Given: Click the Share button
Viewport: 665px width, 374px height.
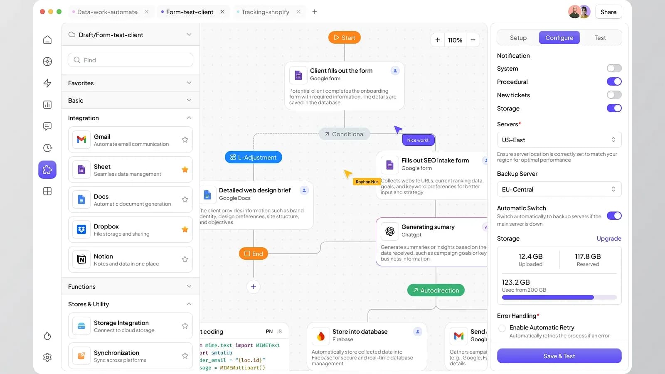Looking at the screenshot, I should 608,12.
